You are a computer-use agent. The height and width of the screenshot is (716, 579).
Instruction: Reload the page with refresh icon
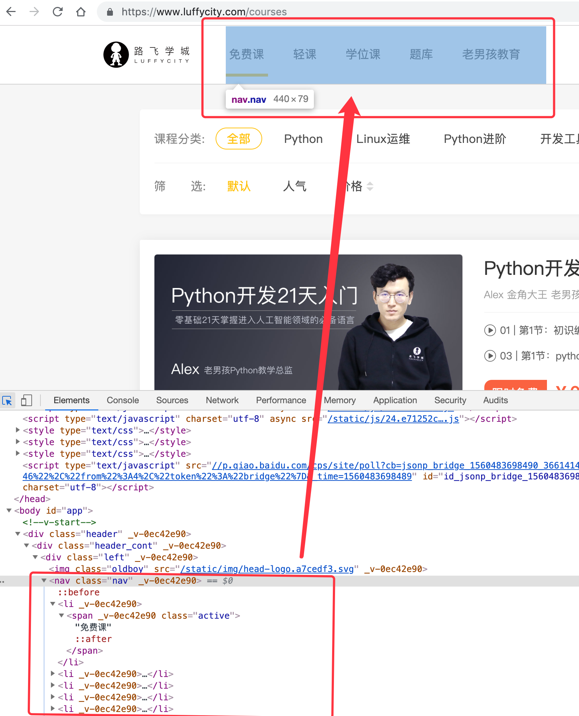58,12
